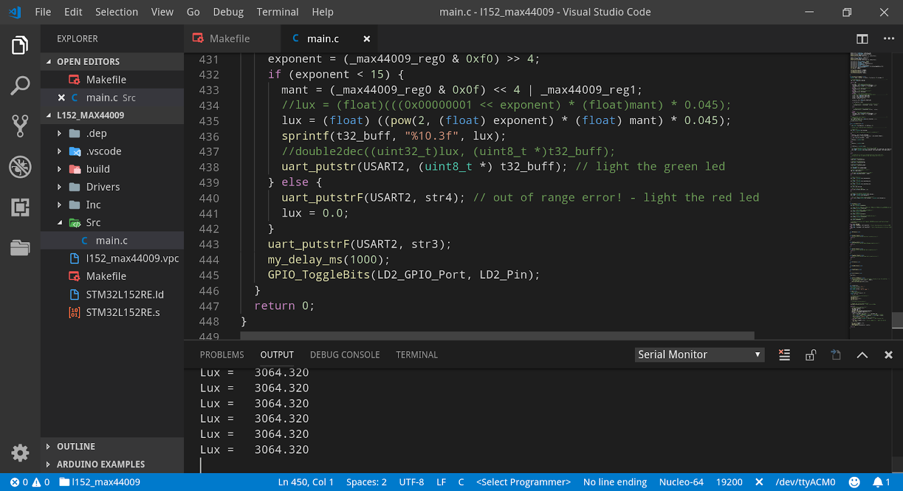The image size is (903, 491).
Task: Open STM32L152RE.ld file in explorer
Action: [125, 295]
